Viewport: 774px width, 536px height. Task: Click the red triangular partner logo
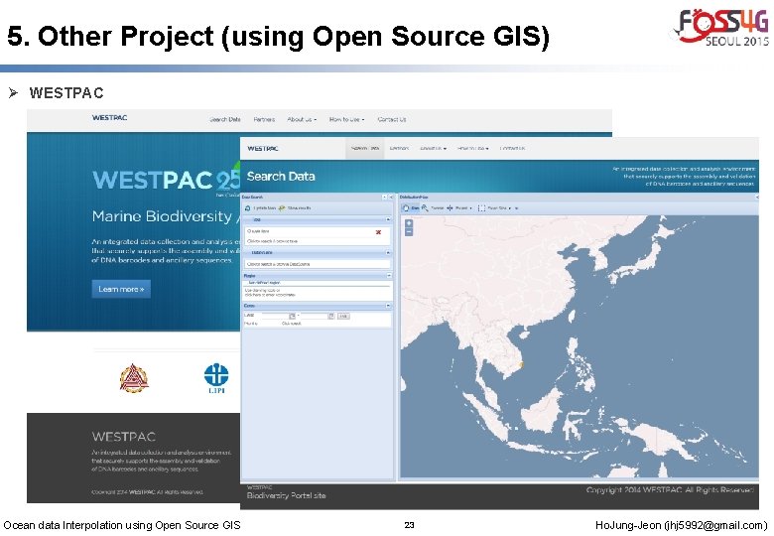[x=134, y=378]
